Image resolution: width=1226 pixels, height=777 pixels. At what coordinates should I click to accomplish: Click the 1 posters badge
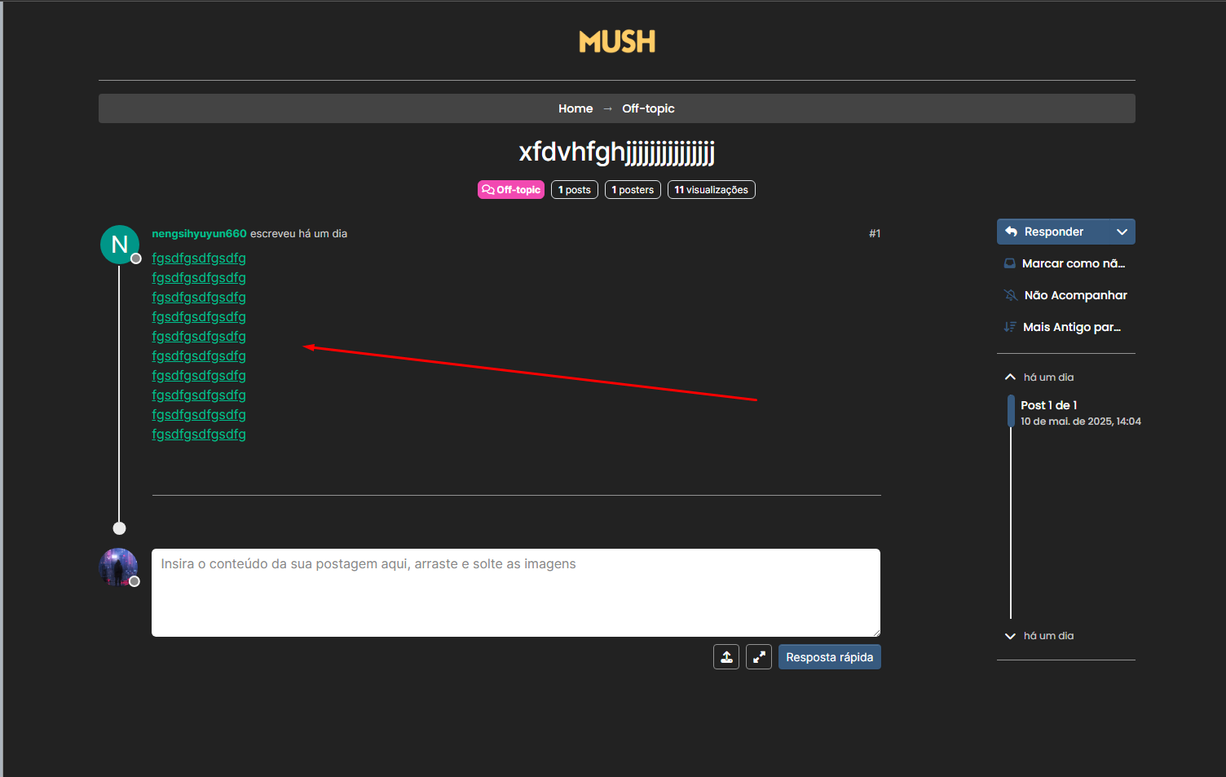633,190
